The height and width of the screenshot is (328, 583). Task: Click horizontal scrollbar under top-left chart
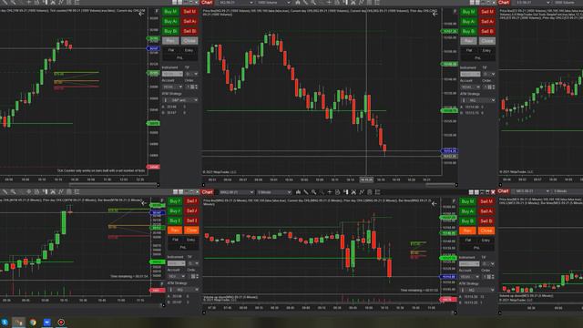(x=113, y=184)
